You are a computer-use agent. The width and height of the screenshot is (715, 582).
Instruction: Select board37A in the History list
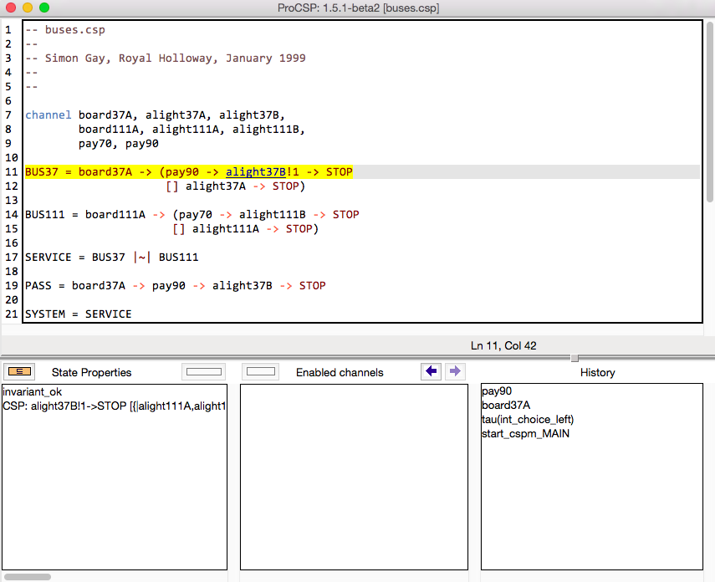pos(505,405)
